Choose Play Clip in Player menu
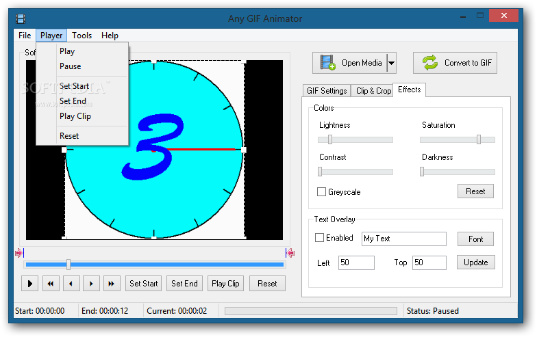Viewport: 537px width, 337px height. [x=82, y=116]
